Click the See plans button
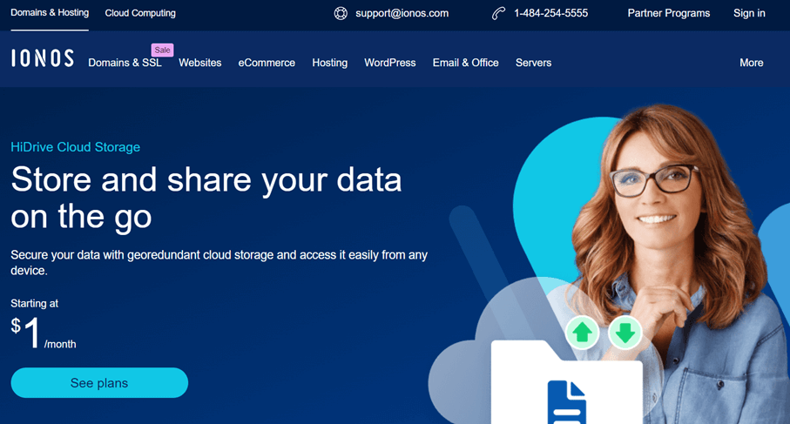Viewport: 790px width, 424px height. [99, 383]
